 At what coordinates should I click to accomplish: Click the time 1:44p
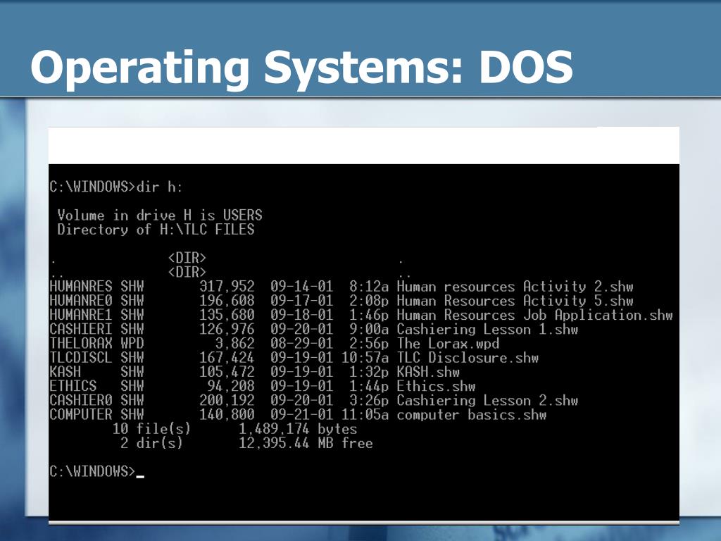tap(369, 386)
